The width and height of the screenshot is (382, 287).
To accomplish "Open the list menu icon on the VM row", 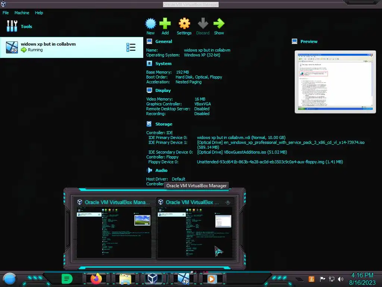I will point(131,47).
